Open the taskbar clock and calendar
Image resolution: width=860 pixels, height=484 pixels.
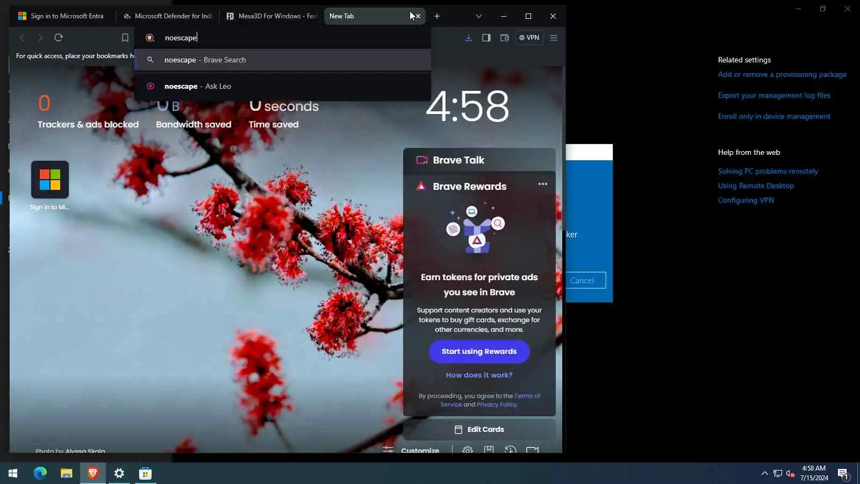coord(814,473)
